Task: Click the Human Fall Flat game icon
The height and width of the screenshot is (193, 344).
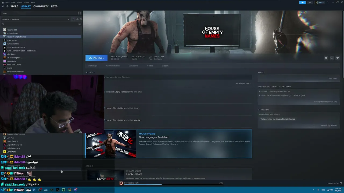Action: tap(5, 44)
